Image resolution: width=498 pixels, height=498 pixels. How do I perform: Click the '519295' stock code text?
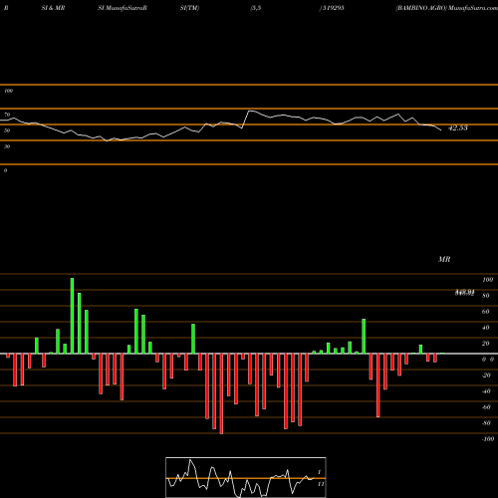pyautogui.click(x=333, y=8)
